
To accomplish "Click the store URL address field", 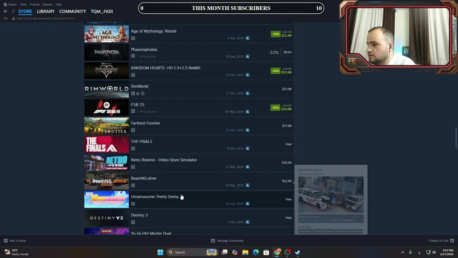I will (x=46, y=18).
